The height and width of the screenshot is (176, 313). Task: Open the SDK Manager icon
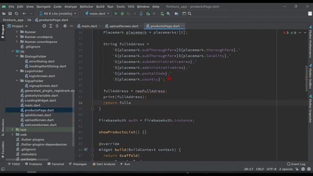tap(168, 14)
